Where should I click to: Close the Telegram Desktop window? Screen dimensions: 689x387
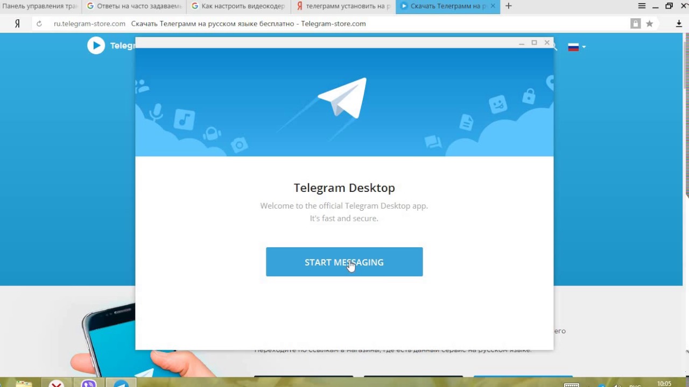pyautogui.click(x=547, y=42)
